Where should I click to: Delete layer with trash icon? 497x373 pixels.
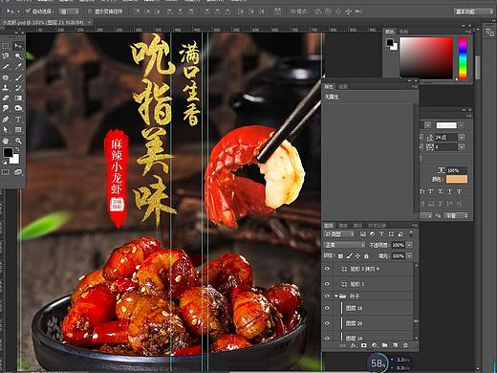pyautogui.click(x=405, y=345)
